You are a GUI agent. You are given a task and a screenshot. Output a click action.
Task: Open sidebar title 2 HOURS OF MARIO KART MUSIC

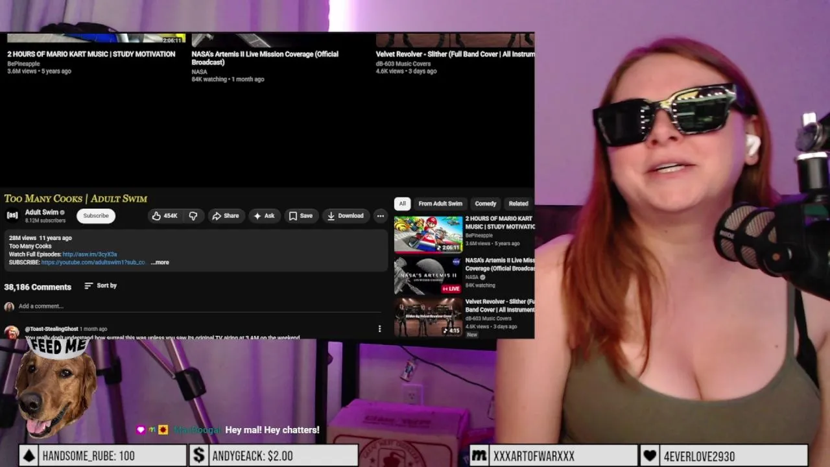[500, 222]
